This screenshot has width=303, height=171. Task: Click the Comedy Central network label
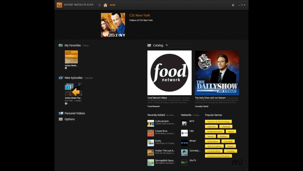[x=202, y=106]
